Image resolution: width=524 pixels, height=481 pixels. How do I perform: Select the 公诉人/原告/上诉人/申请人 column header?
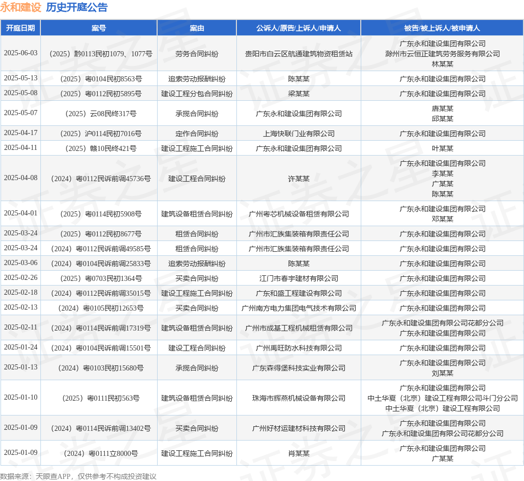click(298, 28)
